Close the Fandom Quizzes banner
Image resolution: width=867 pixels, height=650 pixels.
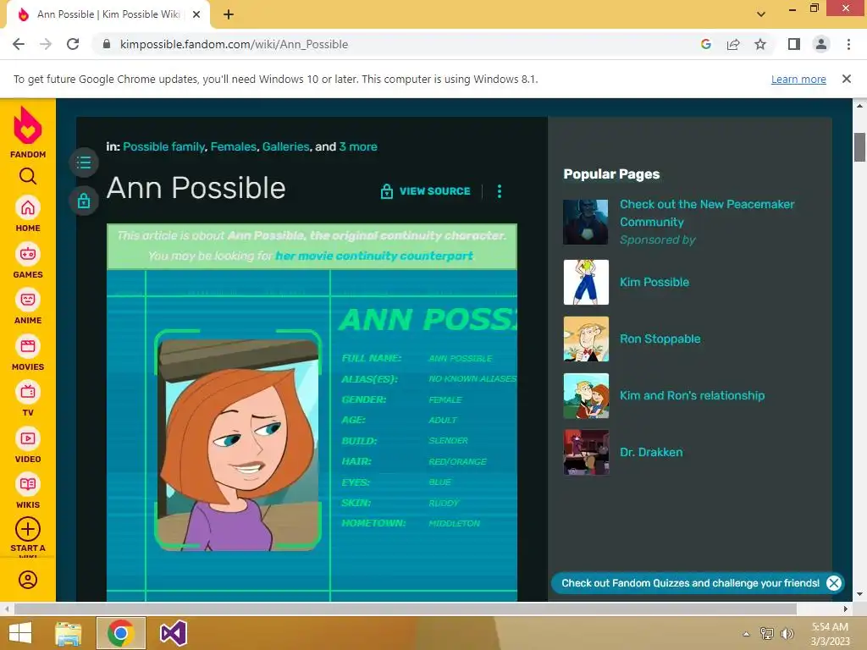tap(834, 583)
